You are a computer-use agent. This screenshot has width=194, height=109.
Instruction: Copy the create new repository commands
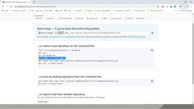pos(152,50)
